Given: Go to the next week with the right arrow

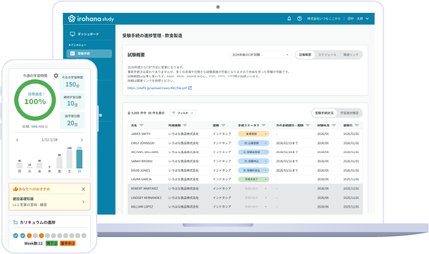Looking at the screenshot, I should tap(82, 140).
